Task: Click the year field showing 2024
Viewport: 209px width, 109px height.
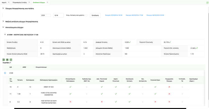Action: [46, 15]
